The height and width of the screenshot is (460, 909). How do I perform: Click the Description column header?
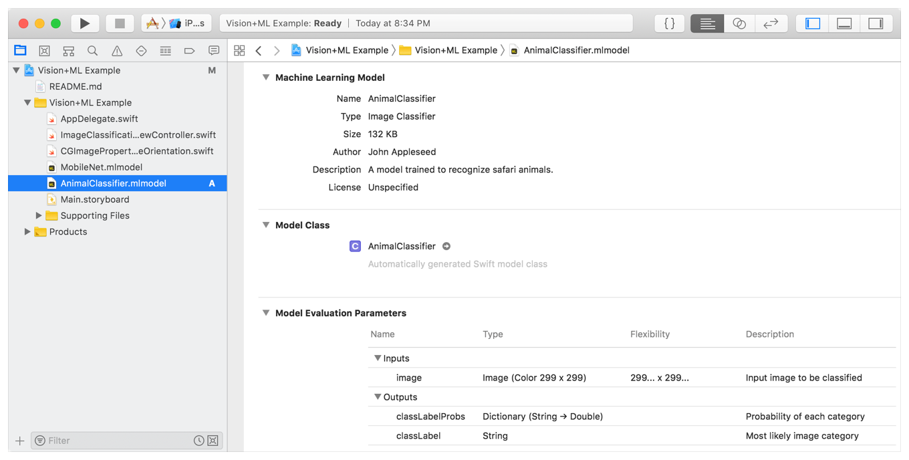pyautogui.click(x=770, y=334)
